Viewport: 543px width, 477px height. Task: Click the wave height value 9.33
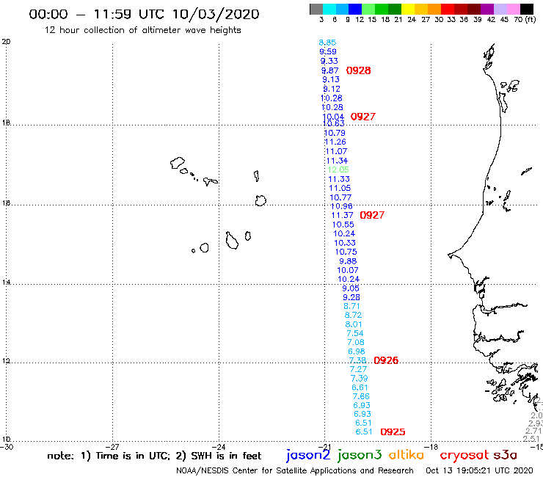[x=329, y=61]
